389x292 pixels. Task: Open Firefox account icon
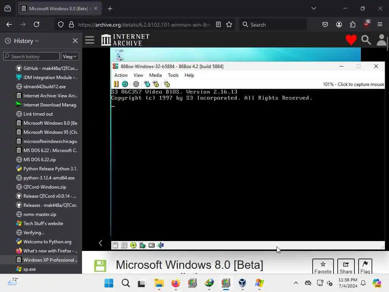[339, 24]
